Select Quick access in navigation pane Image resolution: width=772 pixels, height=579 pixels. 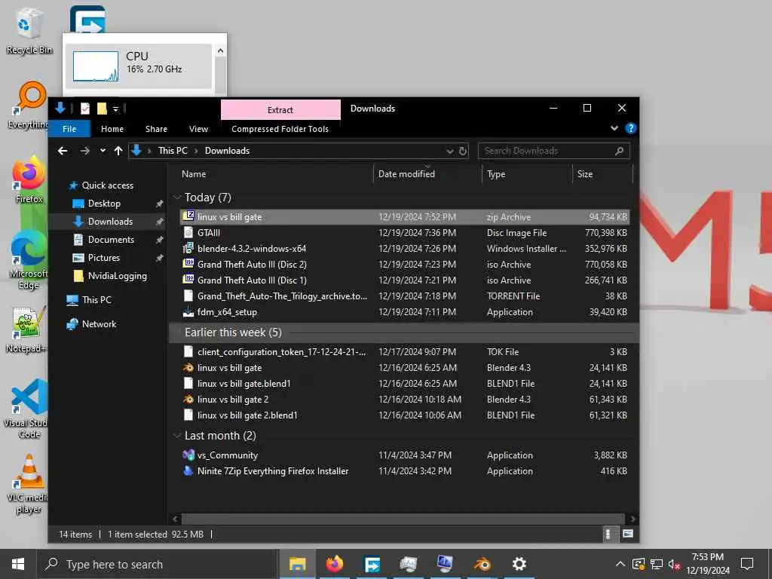tap(107, 185)
